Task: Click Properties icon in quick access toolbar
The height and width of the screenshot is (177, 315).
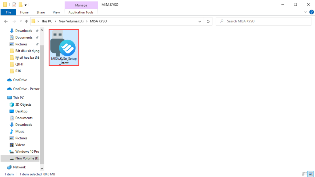Action: tap(14, 4)
